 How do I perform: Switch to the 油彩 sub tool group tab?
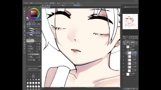34,24
